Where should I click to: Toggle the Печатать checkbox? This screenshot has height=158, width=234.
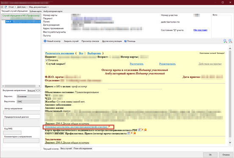coord(47,60)
